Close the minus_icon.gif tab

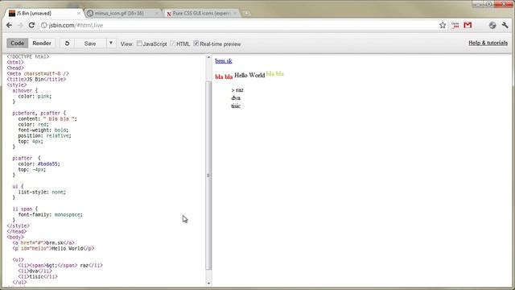pos(157,14)
